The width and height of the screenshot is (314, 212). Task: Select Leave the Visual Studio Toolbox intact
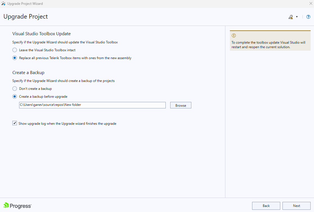pos(14,50)
